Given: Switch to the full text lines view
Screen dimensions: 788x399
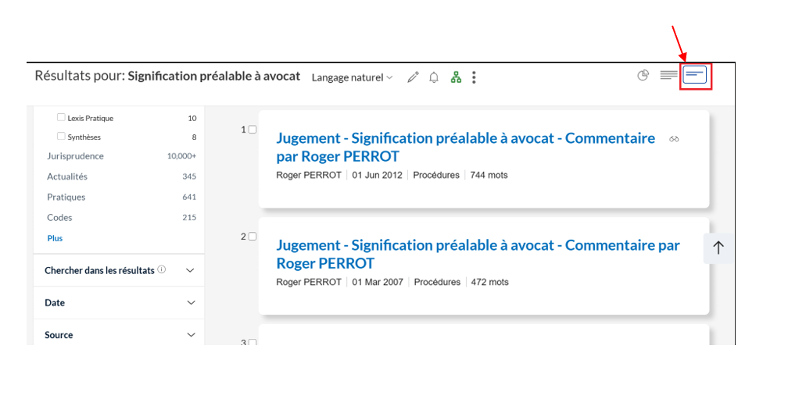Looking at the screenshot, I should tap(669, 75).
